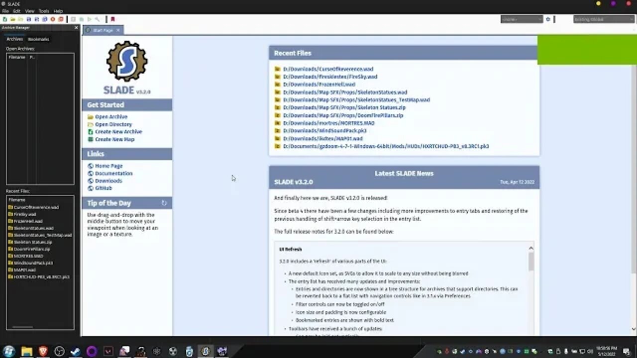
Task: Click the Open Archive toolbar icon
Action: click(13, 19)
